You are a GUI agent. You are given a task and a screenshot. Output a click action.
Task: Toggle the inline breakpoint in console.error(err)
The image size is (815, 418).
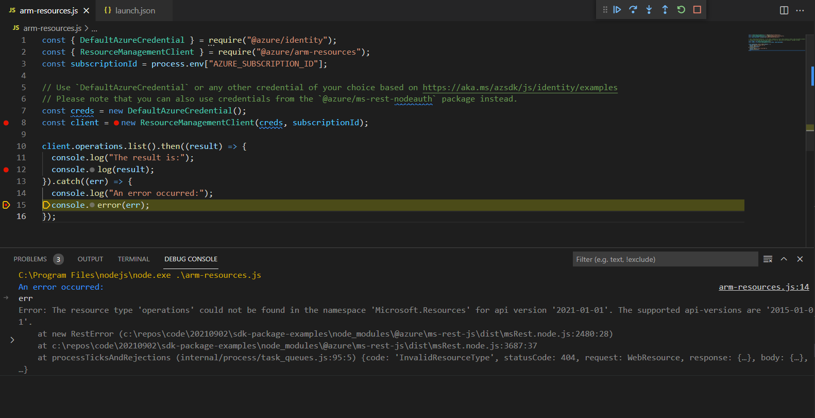pos(92,205)
